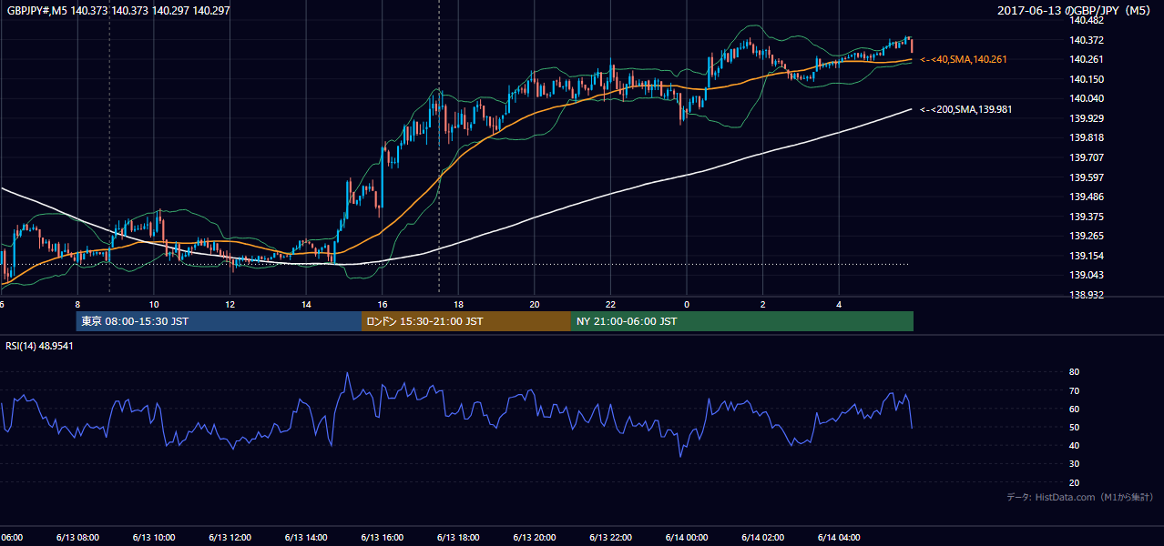Click time axis label 6/14 00:00

click(687, 537)
